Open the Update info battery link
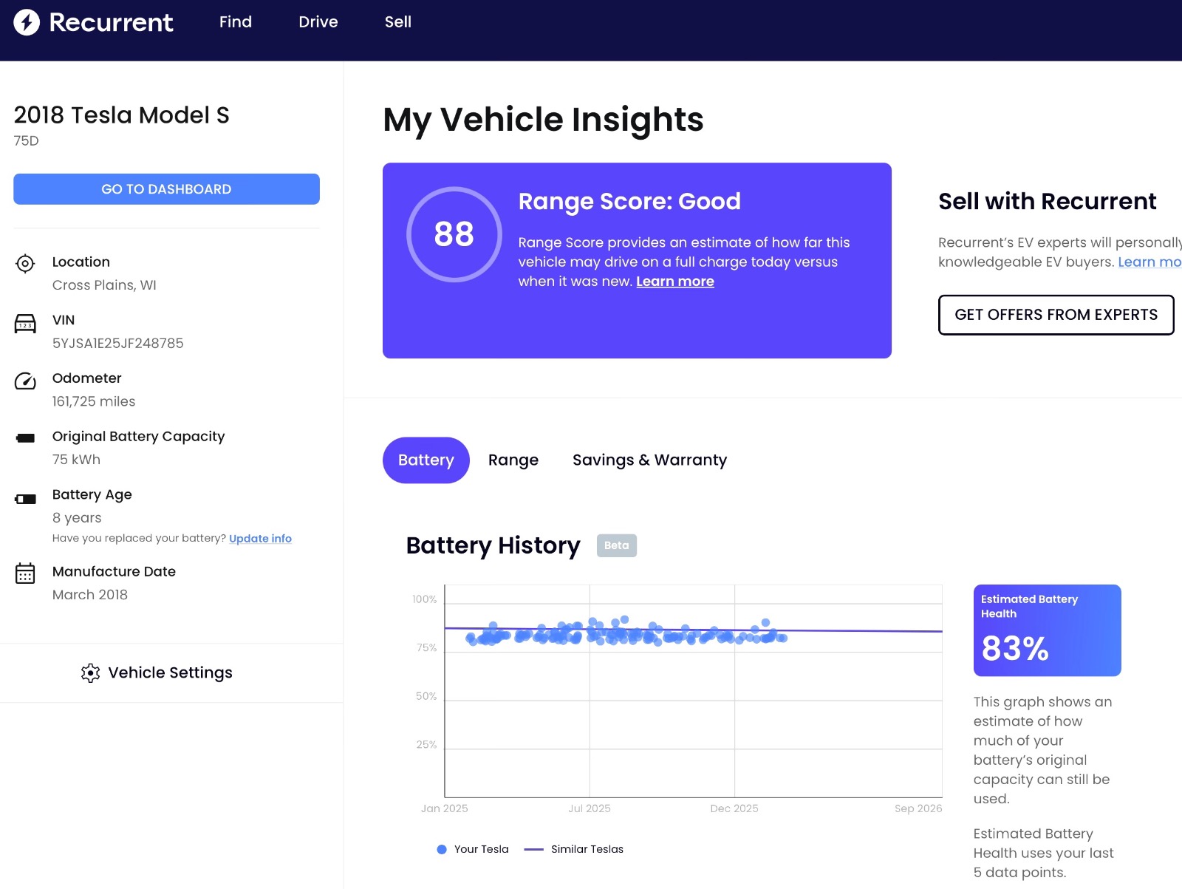Image resolution: width=1182 pixels, height=889 pixels. 260,539
